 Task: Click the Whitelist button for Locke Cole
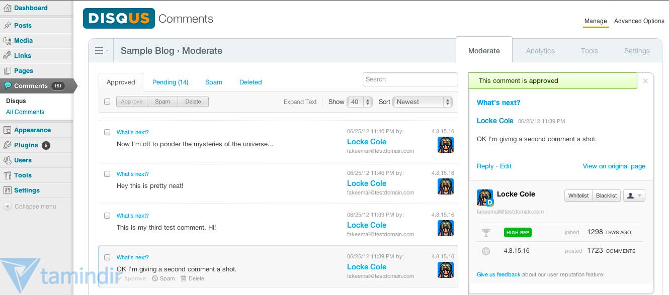click(578, 195)
